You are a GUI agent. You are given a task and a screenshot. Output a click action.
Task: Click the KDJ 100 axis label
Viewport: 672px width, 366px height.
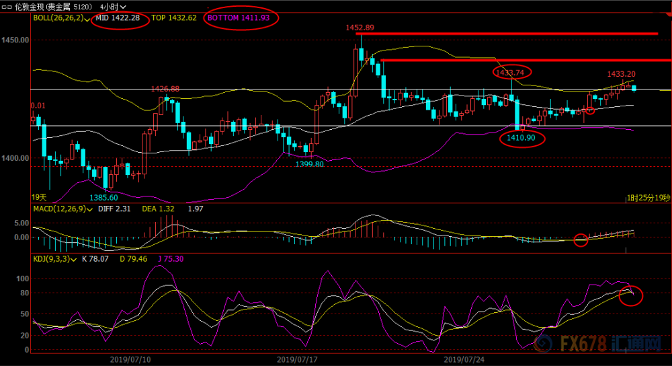click(23, 279)
